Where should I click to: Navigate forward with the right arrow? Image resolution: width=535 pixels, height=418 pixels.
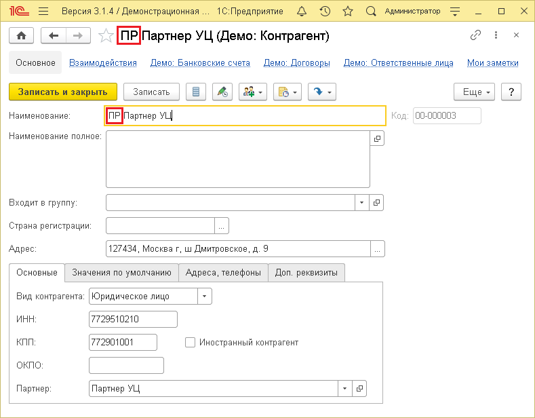click(78, 35)
